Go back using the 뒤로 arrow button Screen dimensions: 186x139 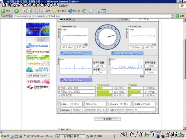point(6,11)
